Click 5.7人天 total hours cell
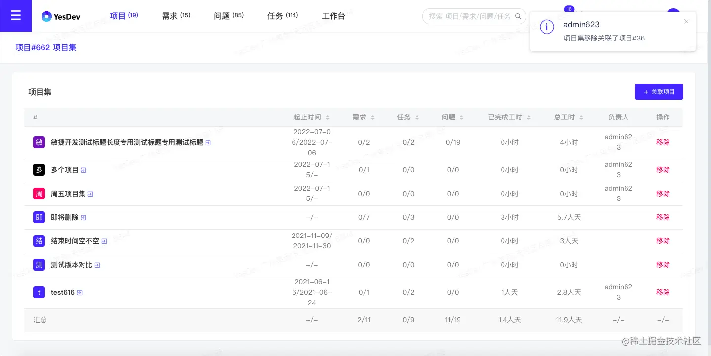711x356 pixels. click(x=569, y=217)
